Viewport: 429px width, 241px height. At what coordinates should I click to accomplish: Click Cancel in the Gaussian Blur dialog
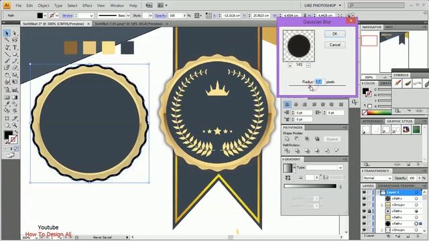pyautogui.click(x=335, y=45)
